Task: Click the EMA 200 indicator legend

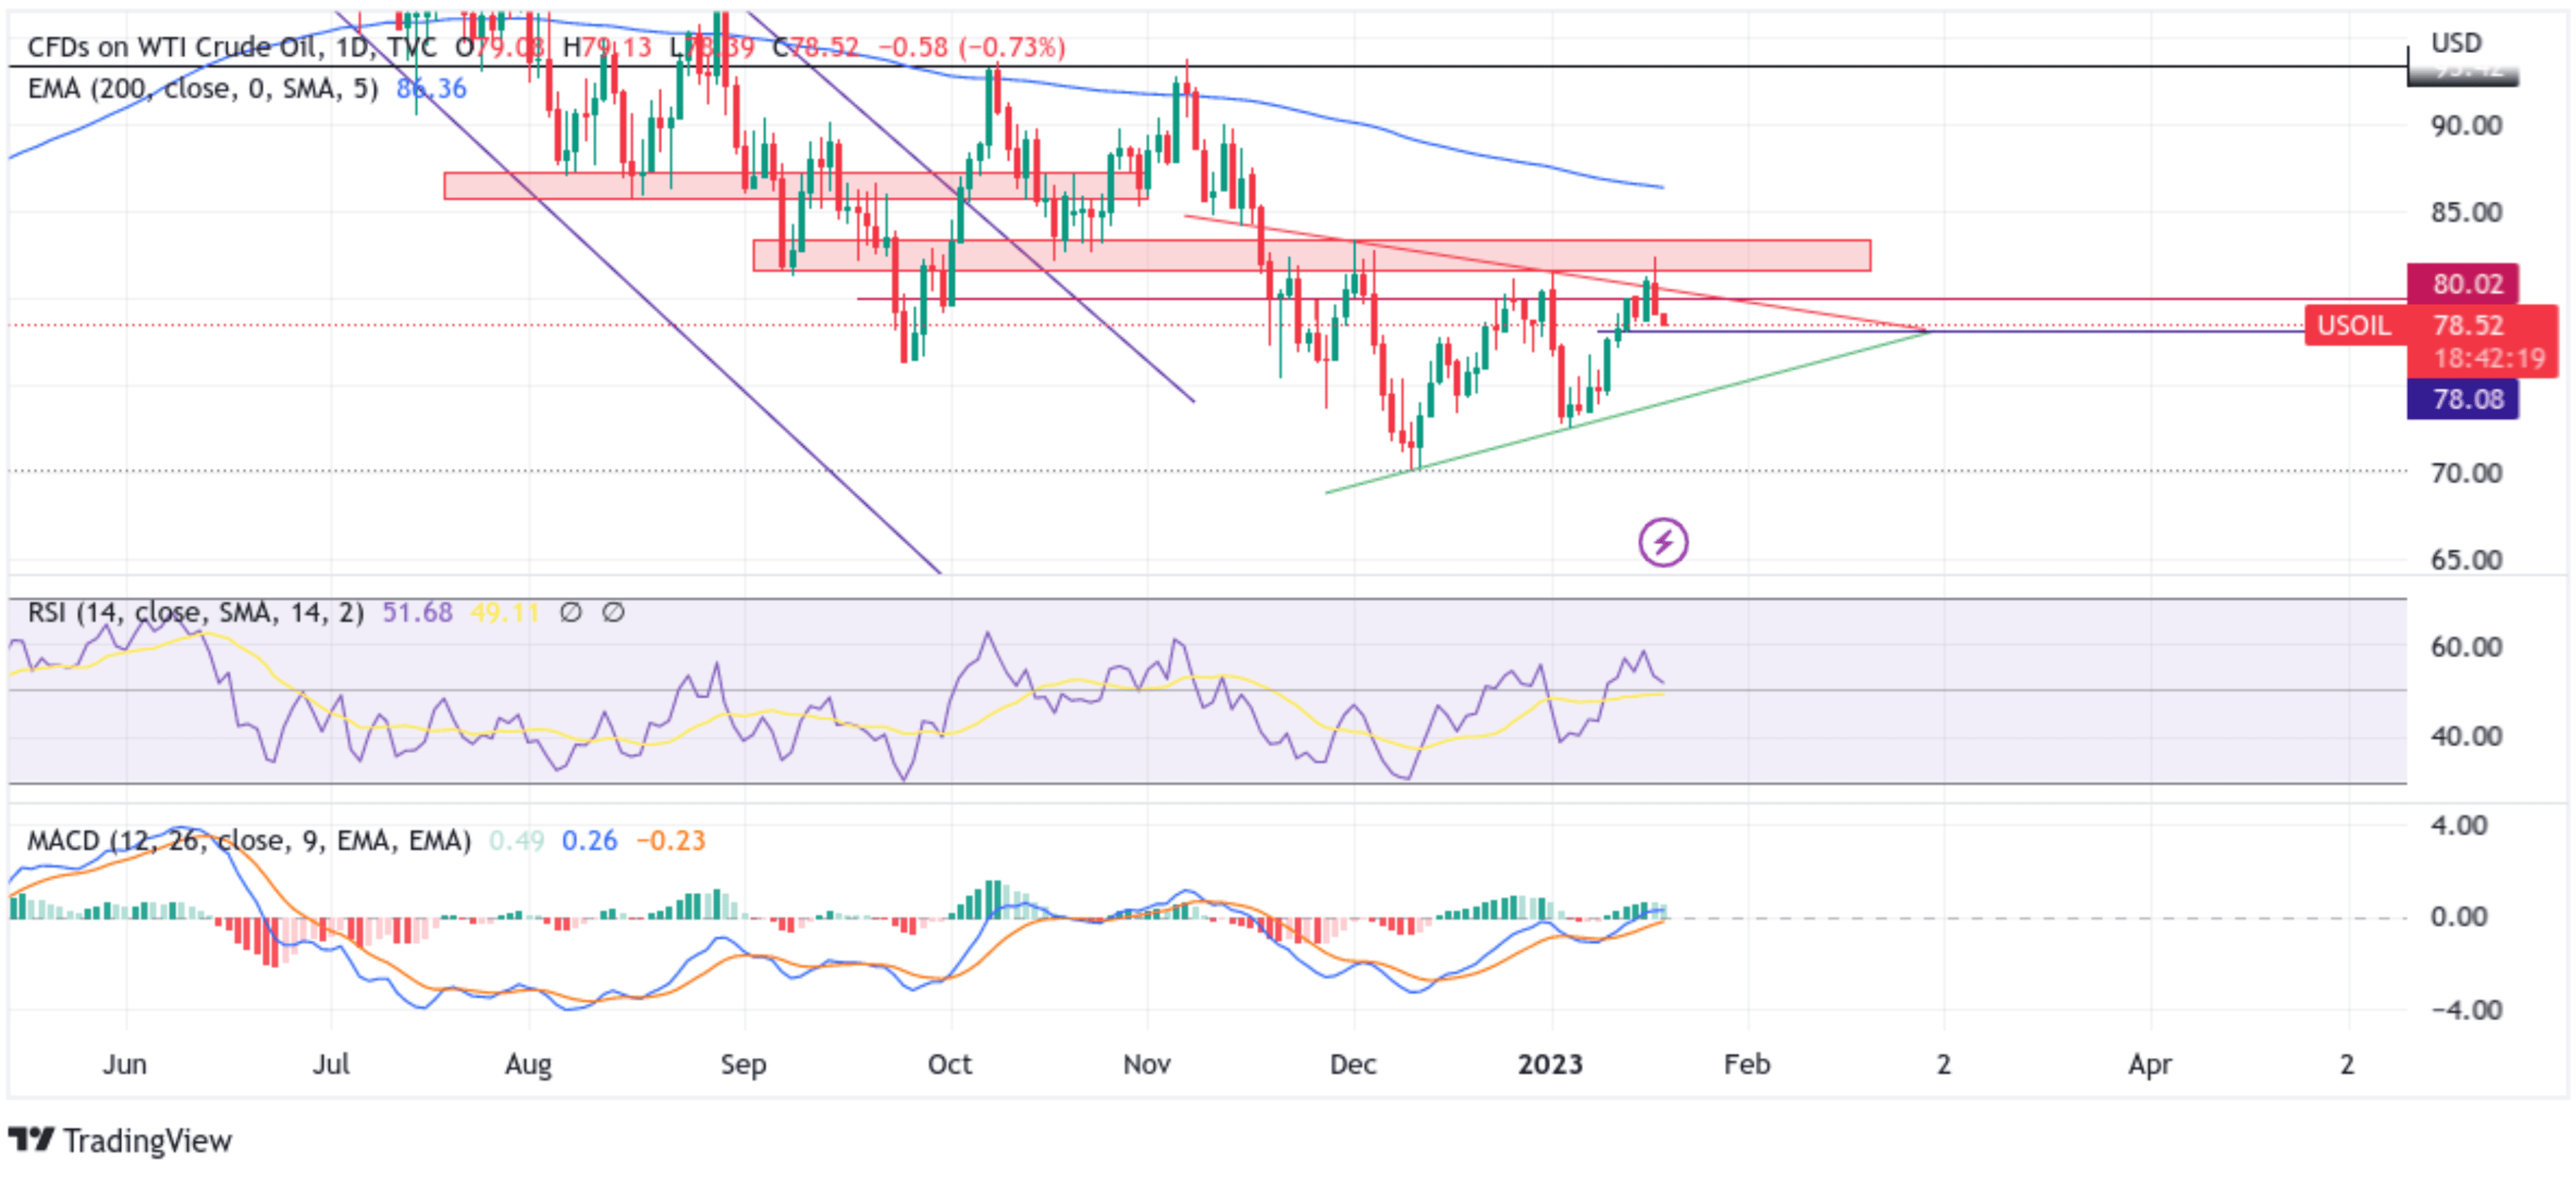Action: click(x=203, y=89)
